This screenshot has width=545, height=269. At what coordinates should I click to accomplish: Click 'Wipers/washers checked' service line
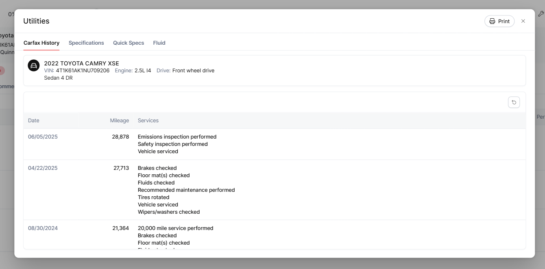tap(169, 212)
